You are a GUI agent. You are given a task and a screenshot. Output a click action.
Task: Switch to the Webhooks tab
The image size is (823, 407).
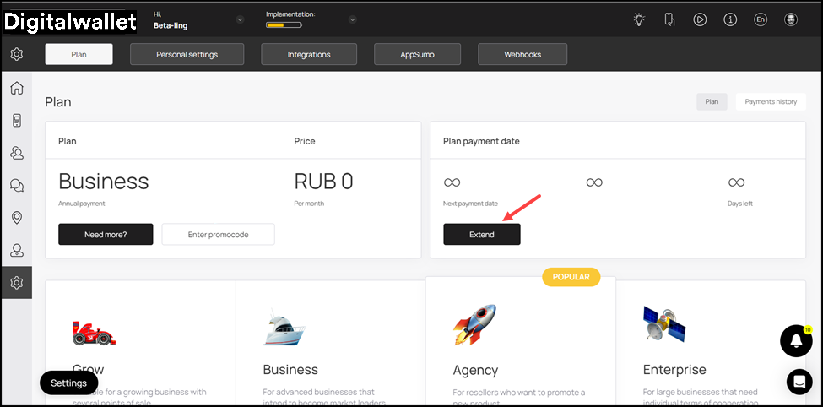pos(522,55)
